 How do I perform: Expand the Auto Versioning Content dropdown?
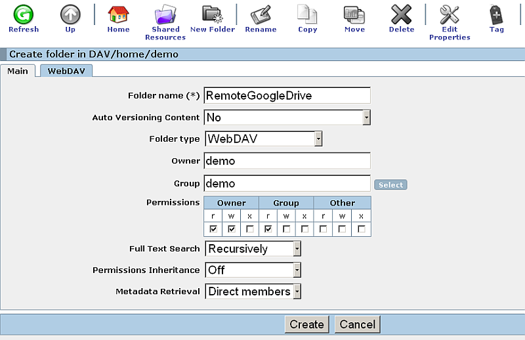point(366,117)
